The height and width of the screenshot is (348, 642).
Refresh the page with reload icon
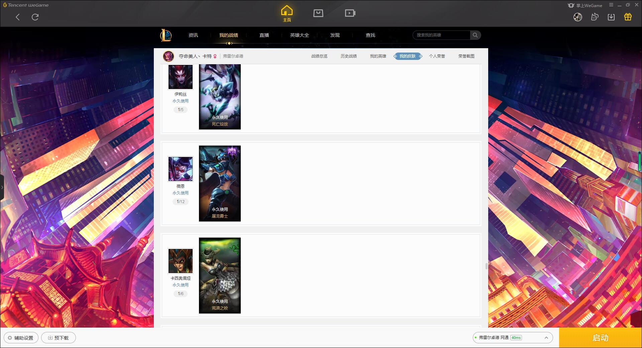[x=35, y=17]
